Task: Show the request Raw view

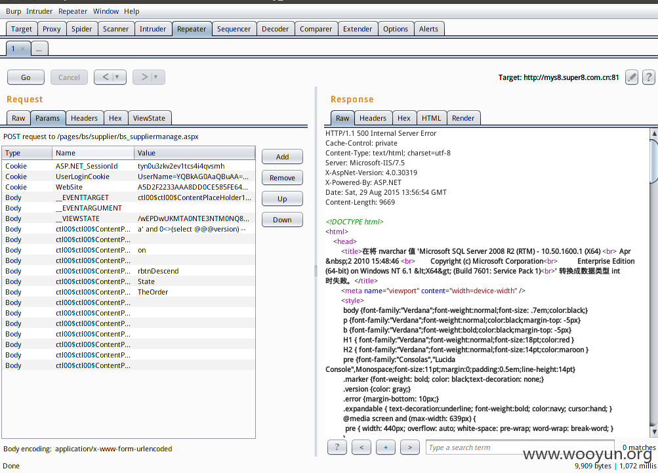Action: point(18,118)
